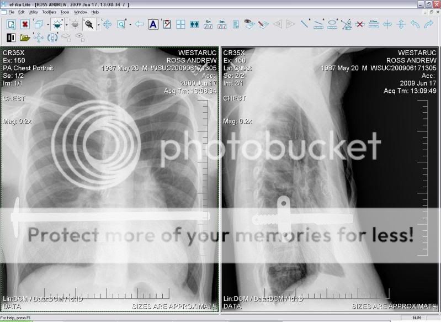Image resolution: width=441 pixels, height=322 pixels.
Task: Open the Edit menu
Action: pos(21,12)
